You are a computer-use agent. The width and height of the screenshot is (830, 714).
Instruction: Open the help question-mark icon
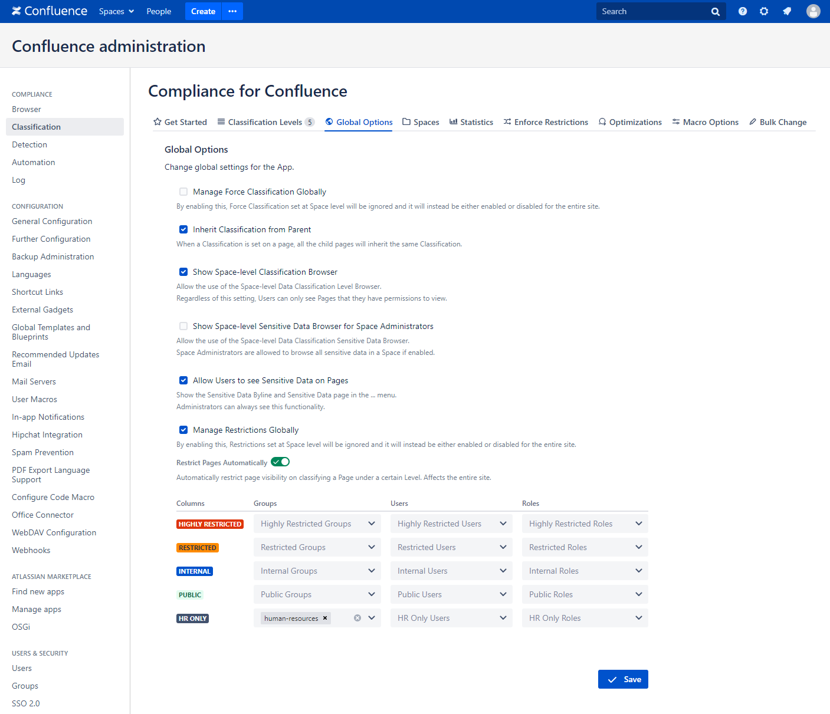pos(743,11)
